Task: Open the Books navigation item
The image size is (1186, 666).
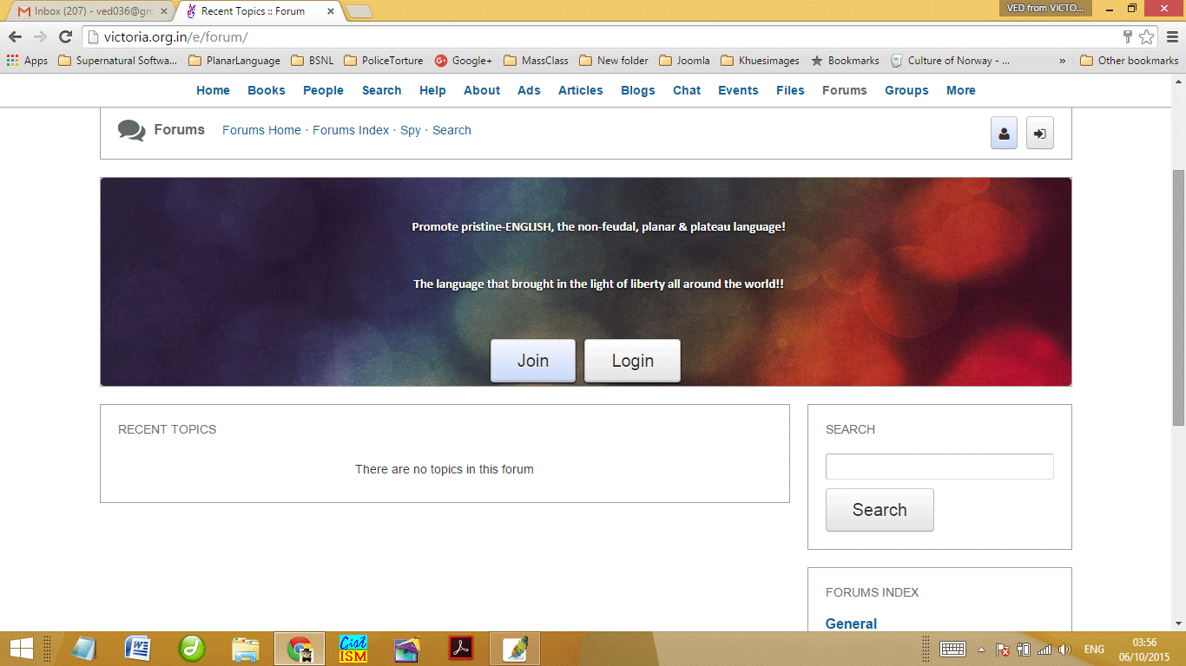Action: pos(267,90)
